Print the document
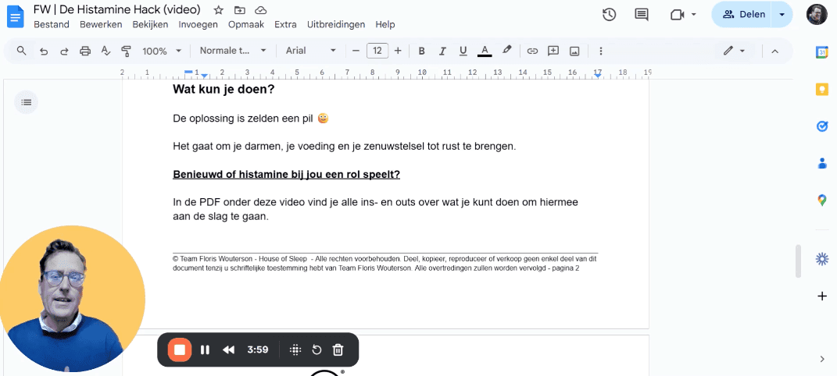837x376 pixels. click(x=85, y=51)
